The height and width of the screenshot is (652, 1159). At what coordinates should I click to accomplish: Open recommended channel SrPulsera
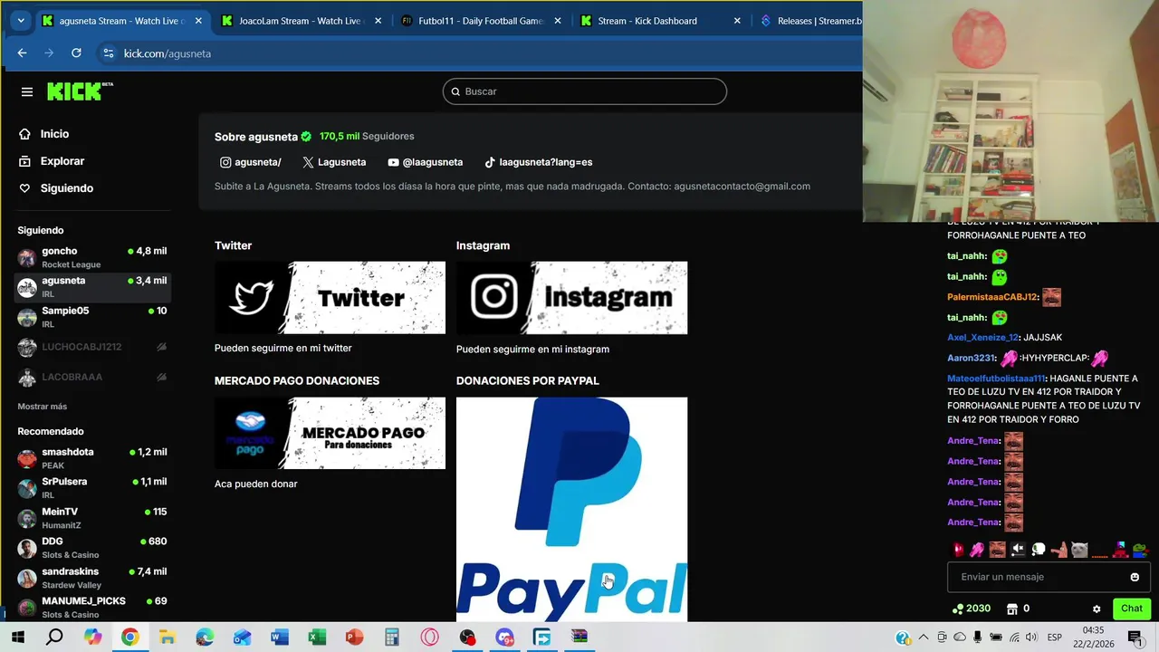coord(91,488)
